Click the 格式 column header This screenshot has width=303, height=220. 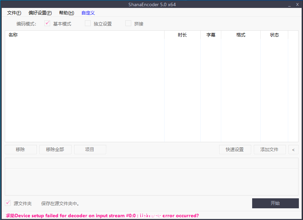241,35
